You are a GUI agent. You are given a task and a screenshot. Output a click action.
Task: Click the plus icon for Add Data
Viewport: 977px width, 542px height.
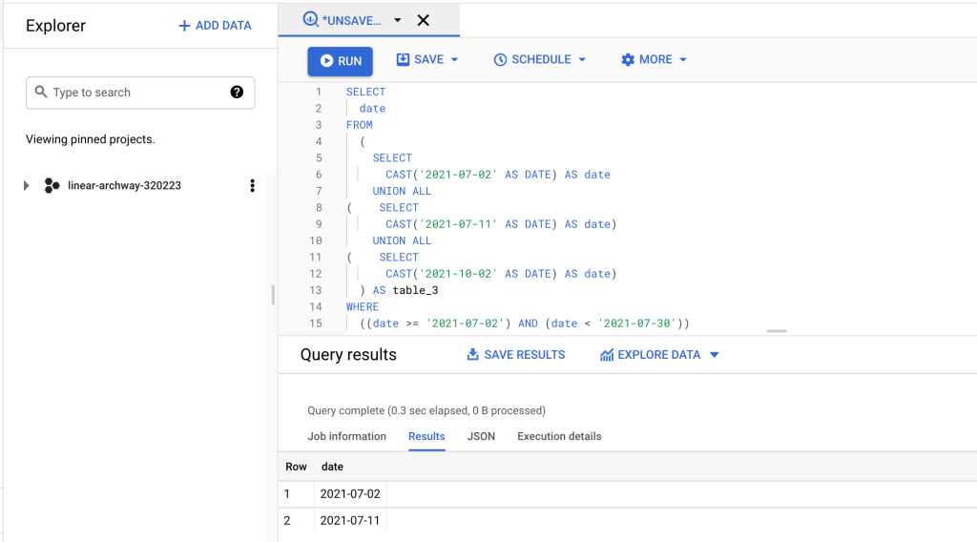click(x=184, y=26)
